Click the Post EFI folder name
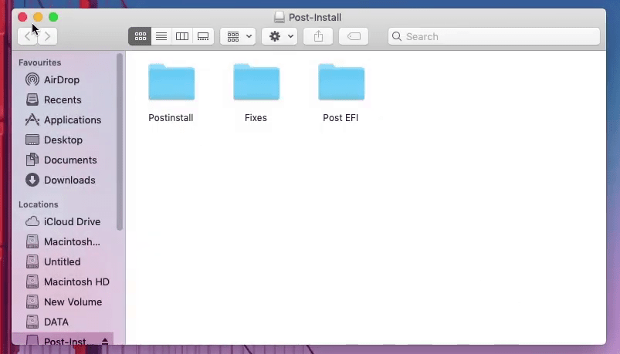The height and width of the screenshot is (354, 620). 340,118
